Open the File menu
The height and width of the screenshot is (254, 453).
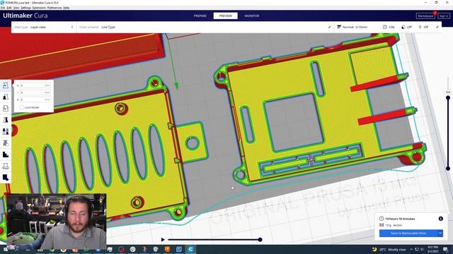(x=3, y=8)
